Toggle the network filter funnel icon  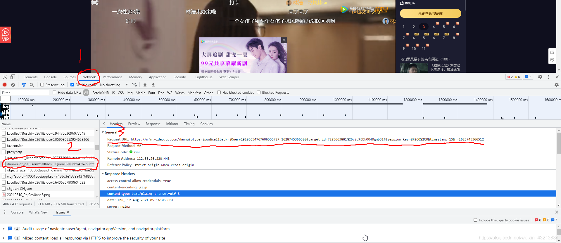point(24,85)
